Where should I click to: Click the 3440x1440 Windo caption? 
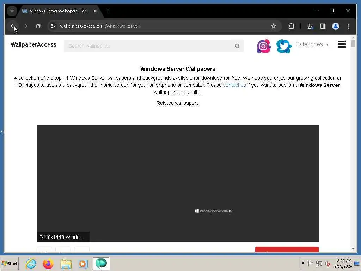point(63,237)
